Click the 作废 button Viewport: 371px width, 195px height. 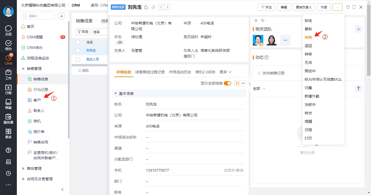point(324,7)
